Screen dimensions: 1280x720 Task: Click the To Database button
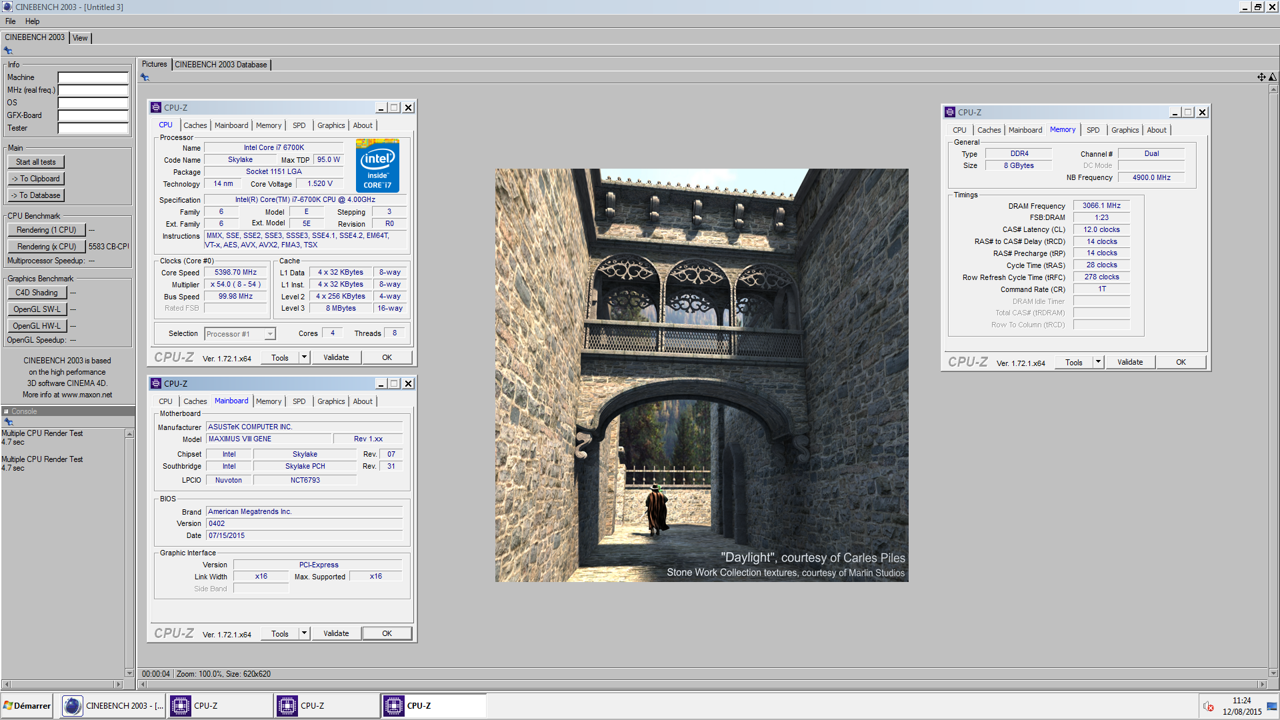pyautogui.click(x=36, y=195)
